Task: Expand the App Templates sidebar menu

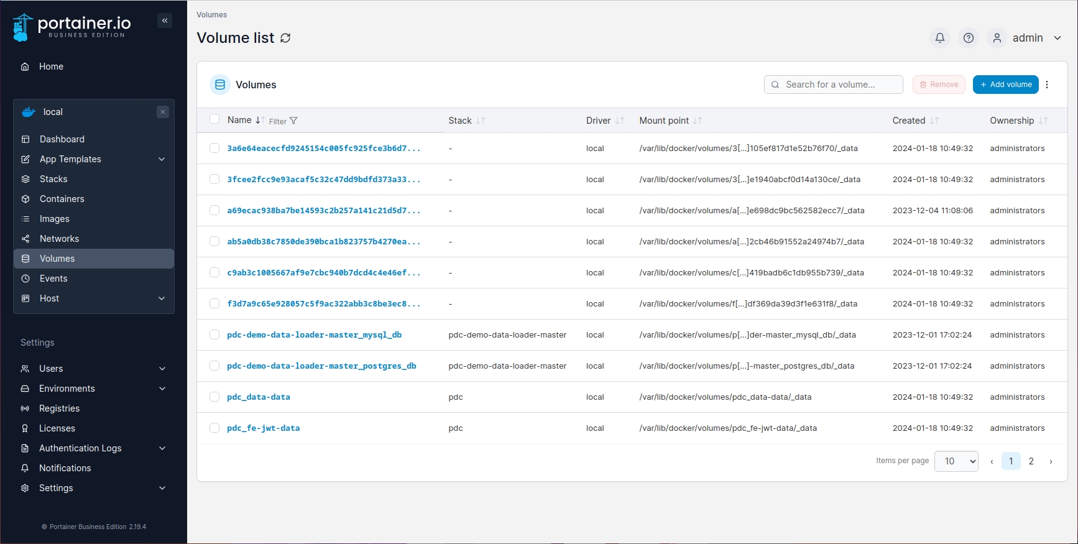Action: pos(93,159)
